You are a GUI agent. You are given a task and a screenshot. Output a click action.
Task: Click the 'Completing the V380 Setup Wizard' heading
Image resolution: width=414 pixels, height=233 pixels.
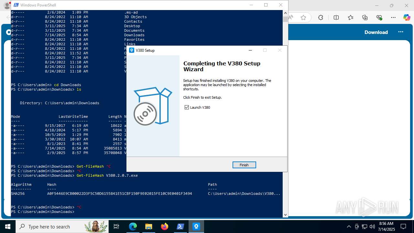tap(222, 66)
